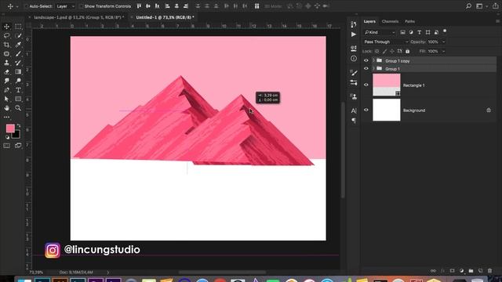Select the Eraser tool
Image resolution: width=502 pixels, height=282 pixels.
pyautogui.click(x=7, y=72)
